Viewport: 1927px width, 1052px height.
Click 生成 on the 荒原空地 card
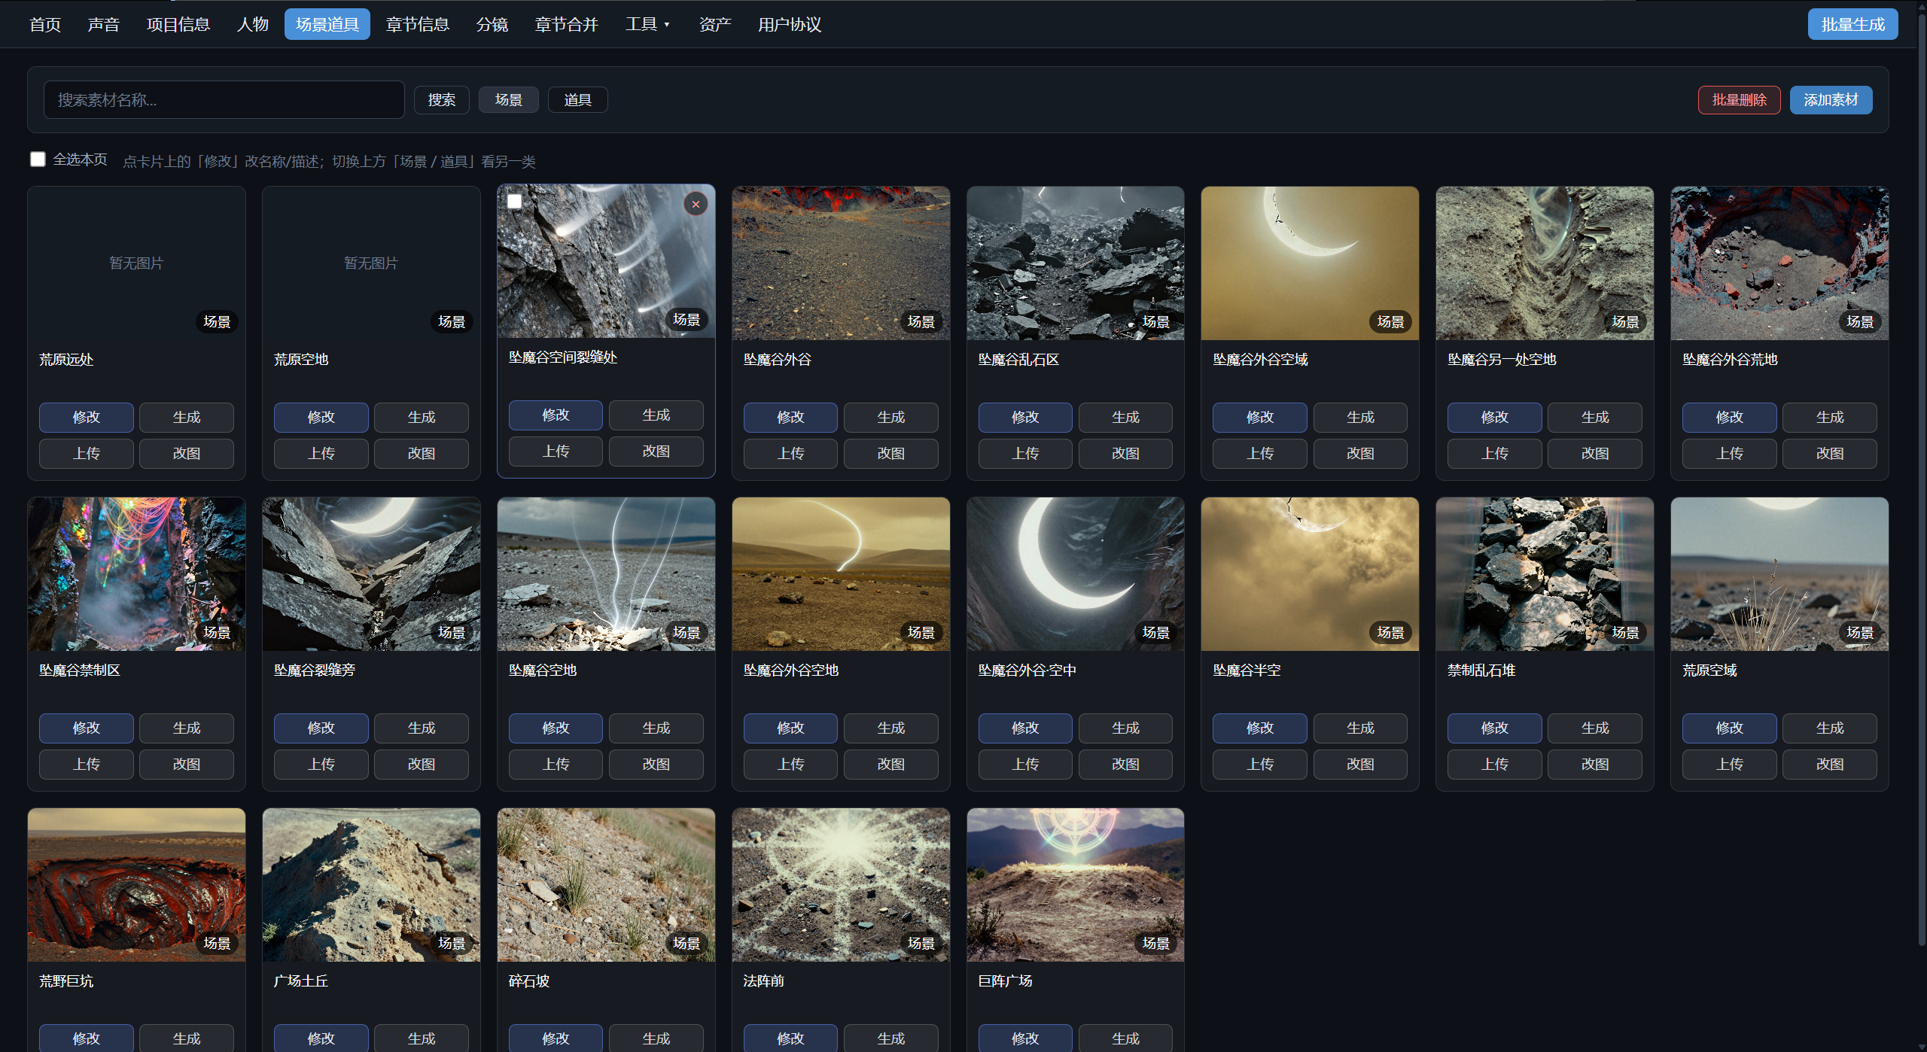click(x=422, y=417)
